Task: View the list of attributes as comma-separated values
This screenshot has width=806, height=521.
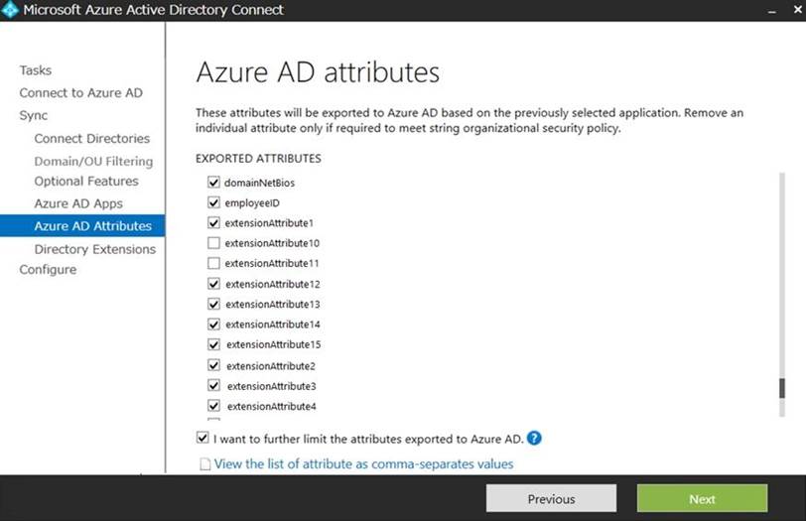Action: pyautogui.click(x=363, y=464)
